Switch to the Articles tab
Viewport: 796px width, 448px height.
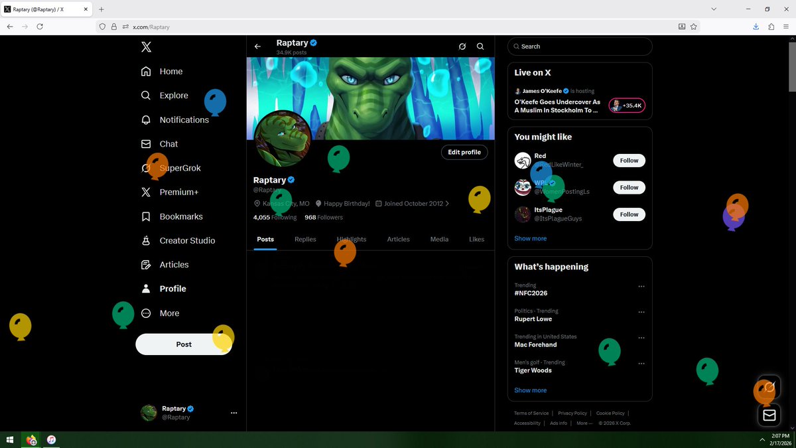click(x=398, y=239)
